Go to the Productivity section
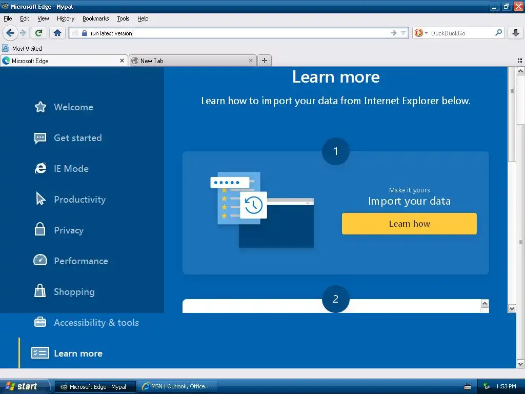Viewport: 525px width, 394px height. [79, 200]
